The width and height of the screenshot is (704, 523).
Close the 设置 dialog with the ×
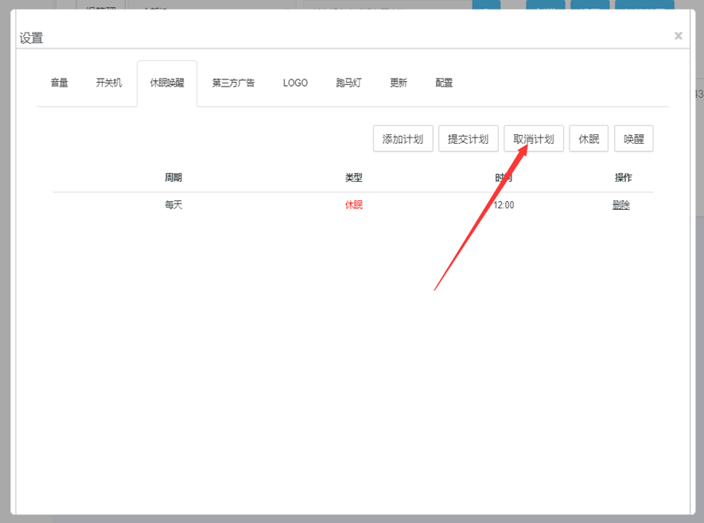(x=678, y=36)
